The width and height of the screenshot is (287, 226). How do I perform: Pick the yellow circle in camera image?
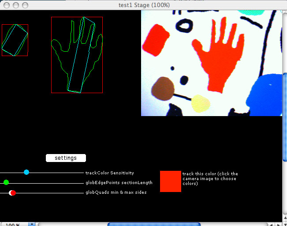pos(201,104)
